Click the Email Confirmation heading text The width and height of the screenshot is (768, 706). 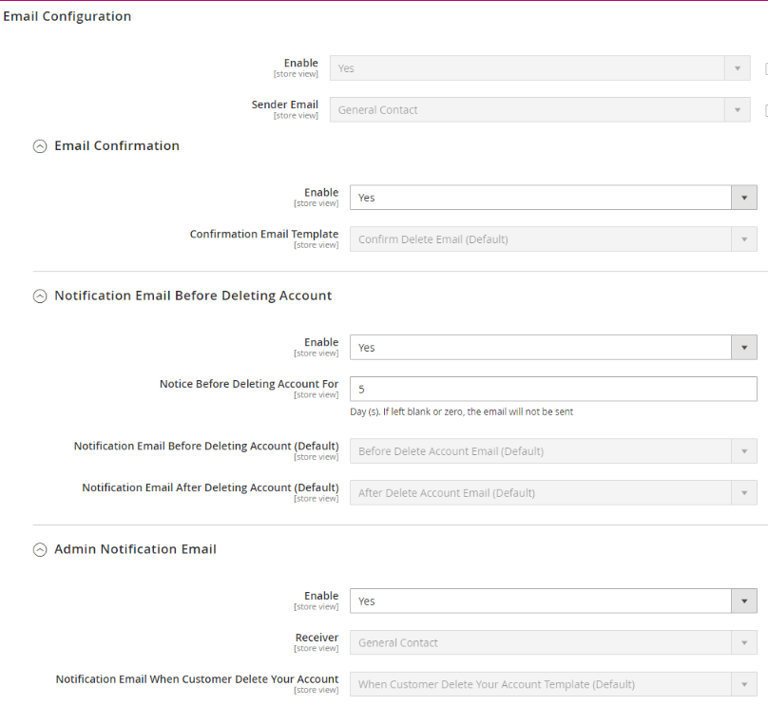click(117, 146)
